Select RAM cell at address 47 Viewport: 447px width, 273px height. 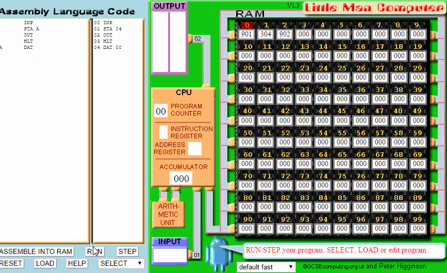(380, 121)
